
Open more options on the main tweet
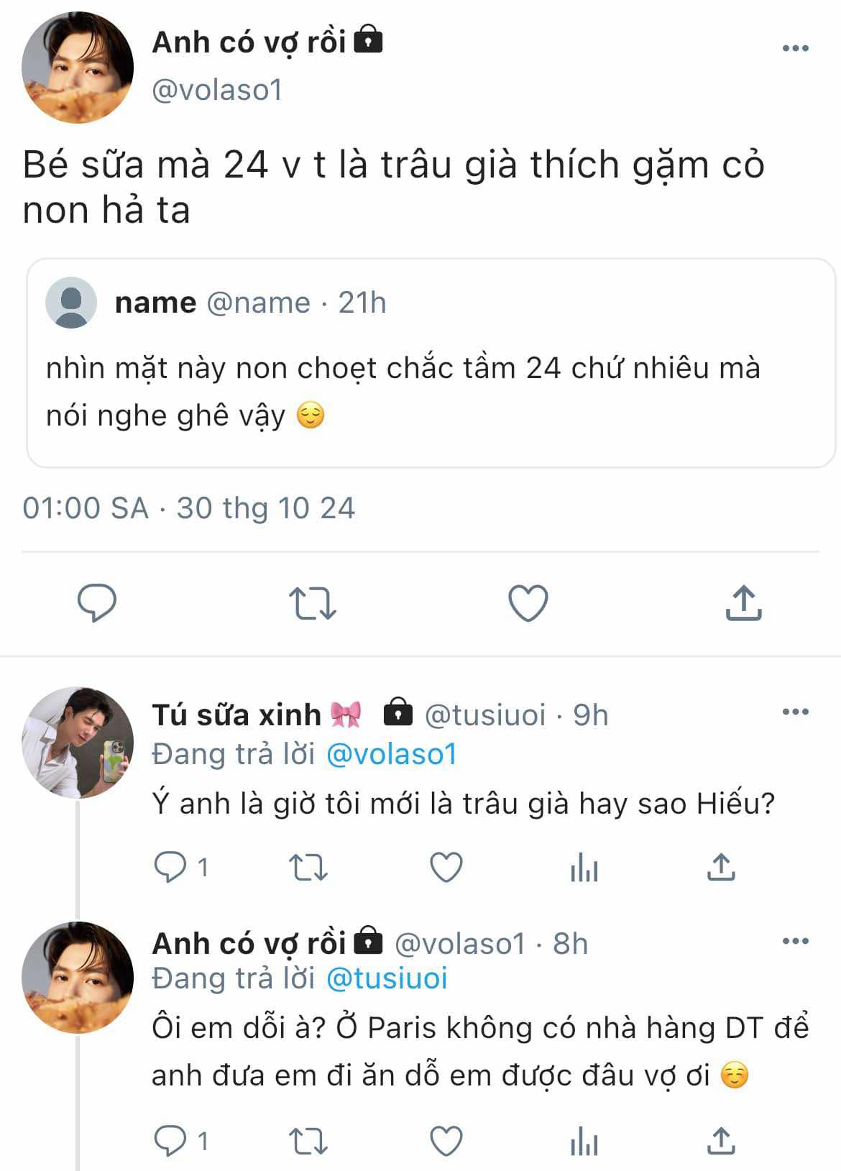tap(795, 48)
